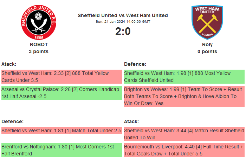Screen dimensions: 246x161
Task: Open the Sheffield United To Win bet
Action: click(x=184, y=134)
